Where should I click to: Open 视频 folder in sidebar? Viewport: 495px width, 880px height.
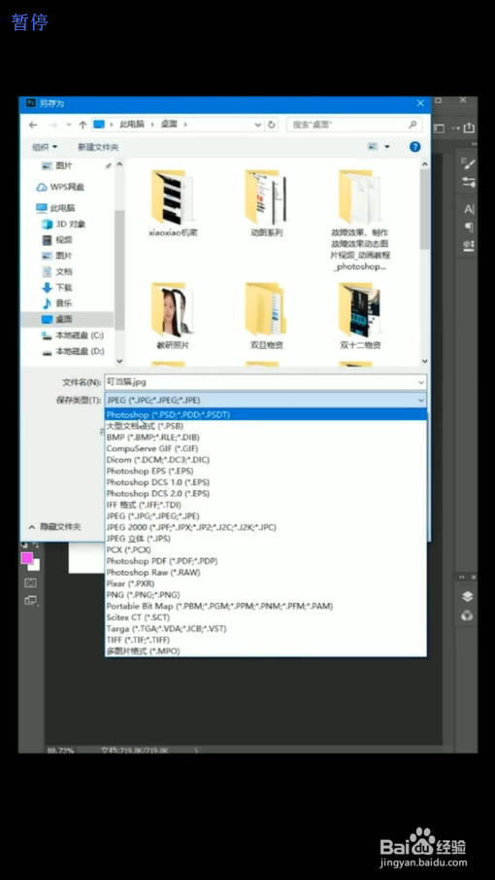(57, 240)
